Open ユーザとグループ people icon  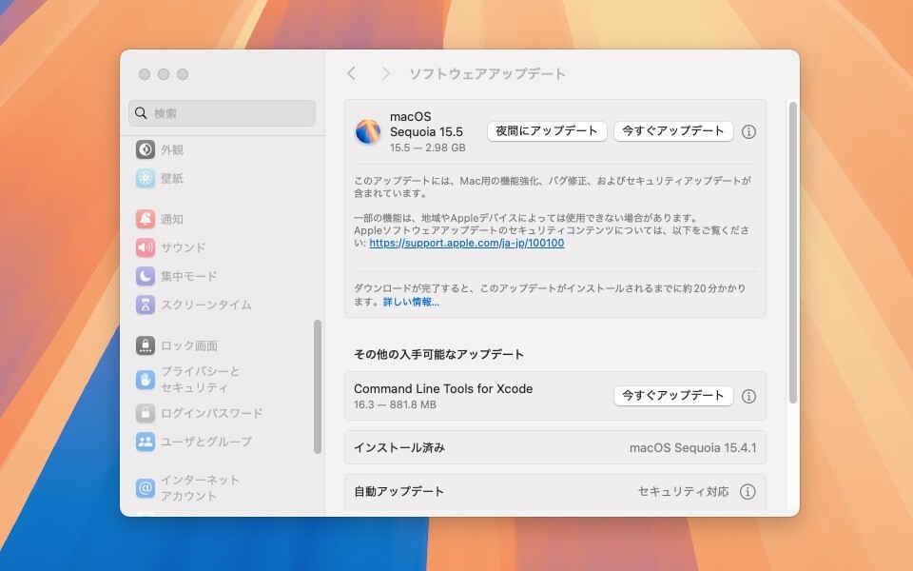click(145, 442)
